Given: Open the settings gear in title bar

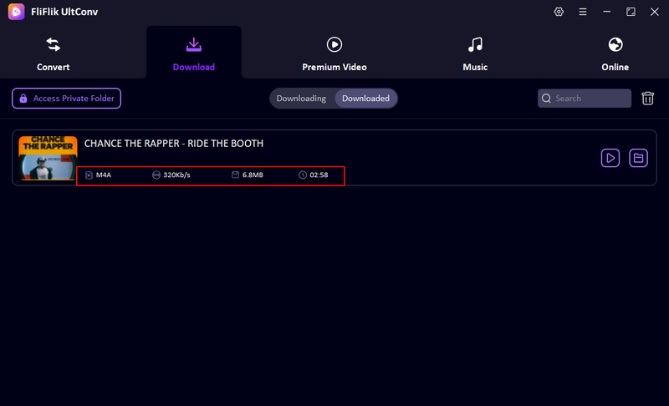Looking at the screenshot, I should [x=559, y=12].
